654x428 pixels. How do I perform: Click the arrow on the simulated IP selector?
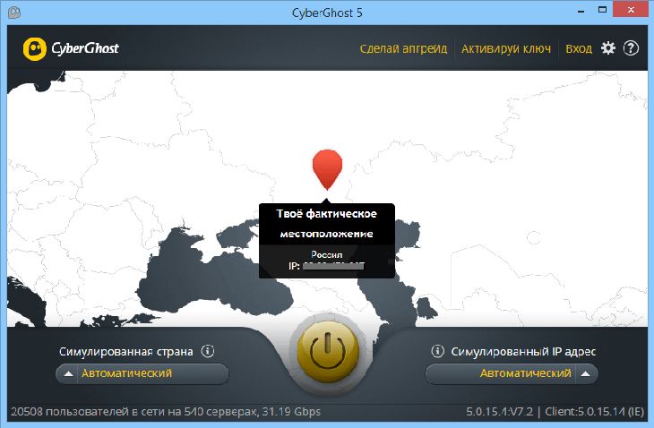point(586,373)
